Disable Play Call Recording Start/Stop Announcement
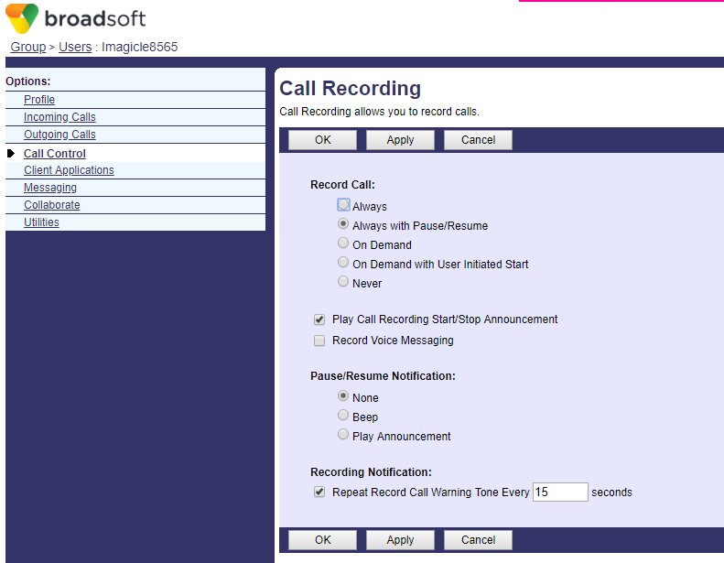This screenshot has width=724, height=563. click(x=319, y=319)
